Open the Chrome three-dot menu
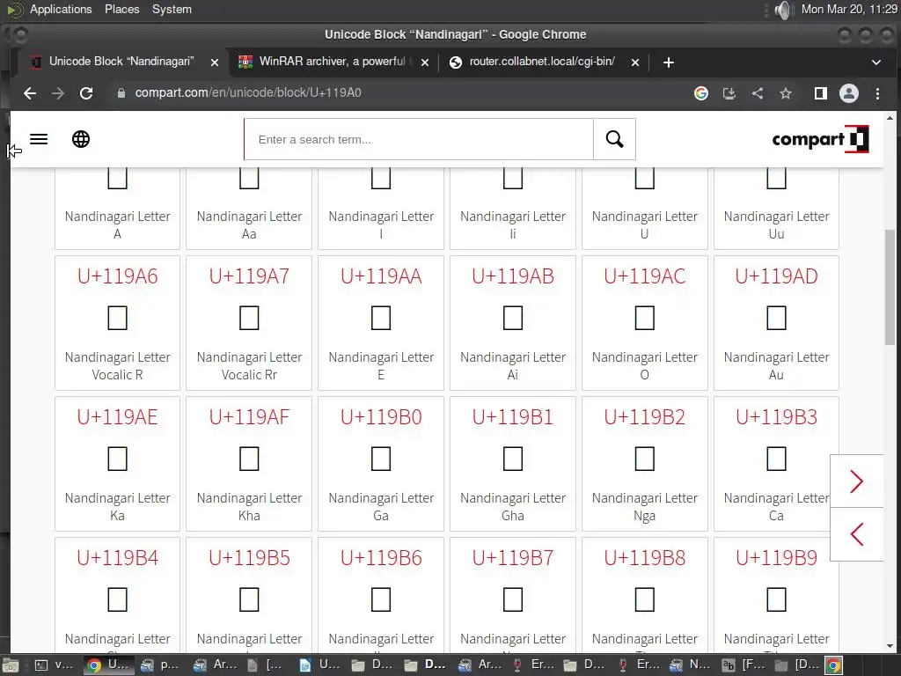 click(x=877, y=93)
